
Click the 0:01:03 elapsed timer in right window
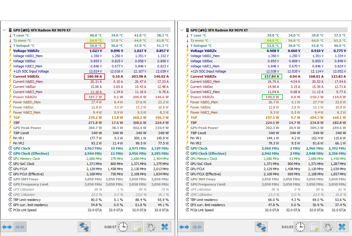287,227
